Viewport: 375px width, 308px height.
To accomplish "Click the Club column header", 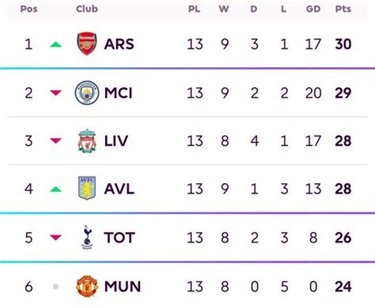I will (86, 9).
